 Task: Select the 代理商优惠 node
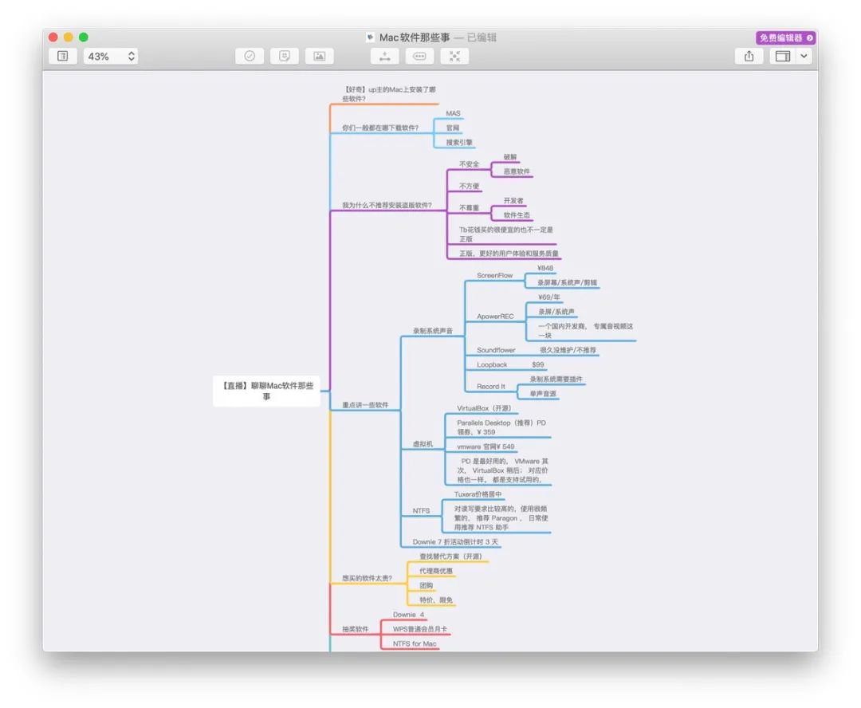[436, 571]
